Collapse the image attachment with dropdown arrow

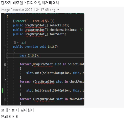click(x=58, y=9)
